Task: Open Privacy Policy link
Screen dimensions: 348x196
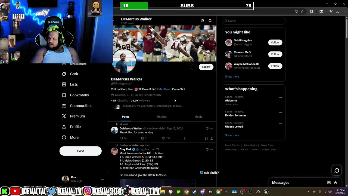Action: click(x=250, y=145)
